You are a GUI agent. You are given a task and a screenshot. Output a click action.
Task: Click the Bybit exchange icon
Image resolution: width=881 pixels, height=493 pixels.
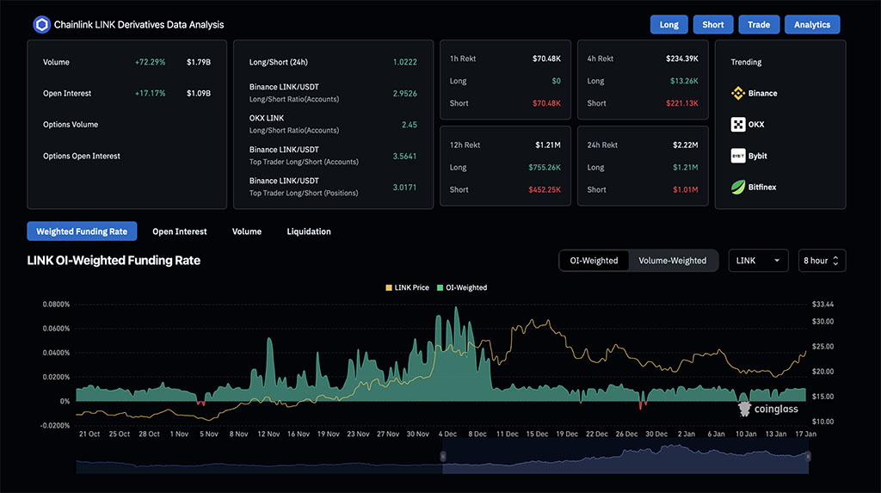pos(737,156)
